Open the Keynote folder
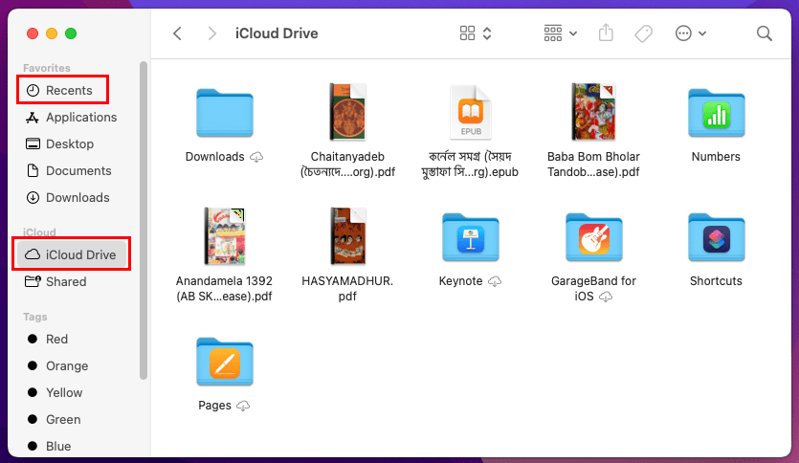Image resolution: width=799 pixels, height=463 pixels. tap(470, 237)
